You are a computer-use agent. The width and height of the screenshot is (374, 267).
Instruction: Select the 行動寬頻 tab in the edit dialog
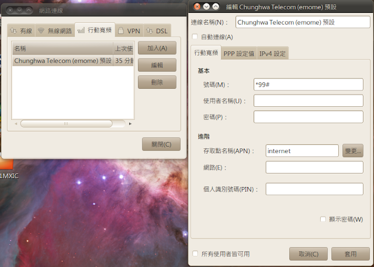coord(206,53)
